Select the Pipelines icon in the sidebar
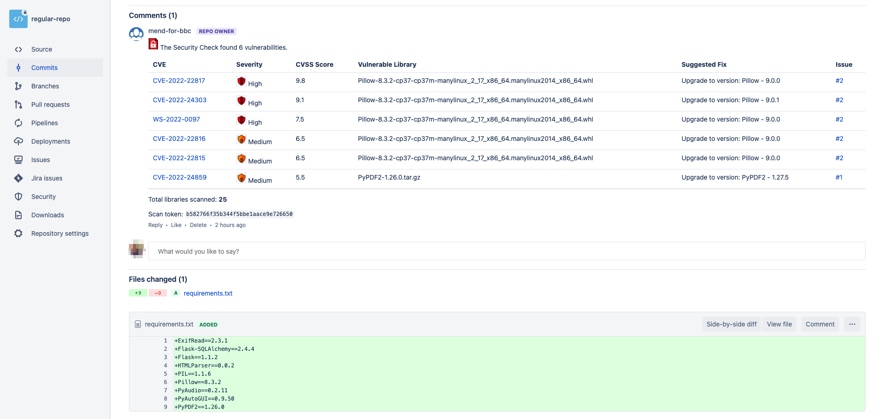This screenshot has height=419, width=884. coord(18,123)
